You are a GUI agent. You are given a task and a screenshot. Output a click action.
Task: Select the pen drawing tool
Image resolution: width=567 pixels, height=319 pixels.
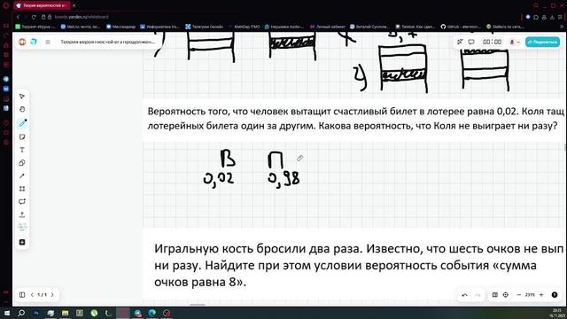tap(22, 123)
